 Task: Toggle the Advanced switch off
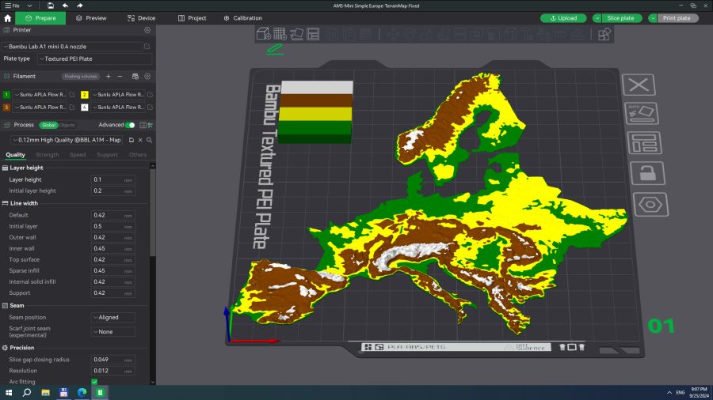pos(130,125)
